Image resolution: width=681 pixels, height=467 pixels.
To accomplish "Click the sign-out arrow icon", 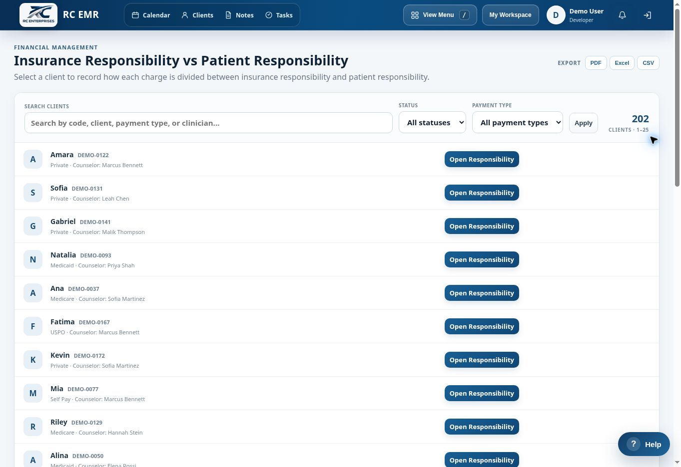I will pos(647,15).
